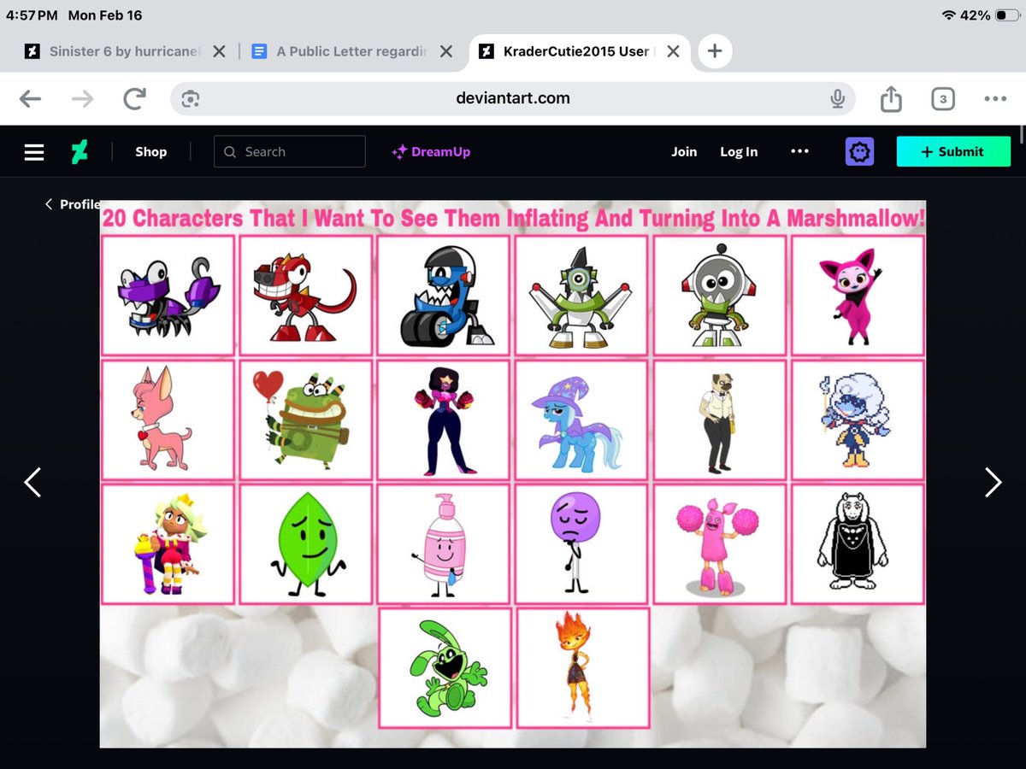Go back to the previous page
The width and height of the screenshot is (1026, 769).
point(30,99)
